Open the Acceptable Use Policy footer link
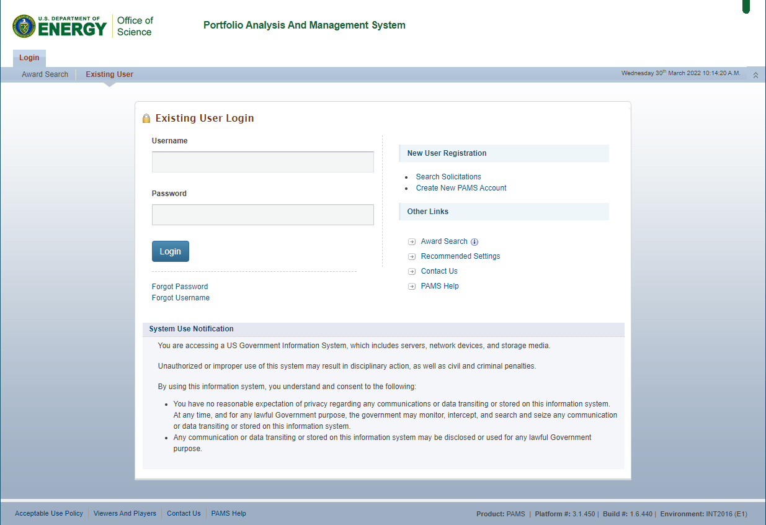The height and width of the screenshot is (525, 766). 49,514
